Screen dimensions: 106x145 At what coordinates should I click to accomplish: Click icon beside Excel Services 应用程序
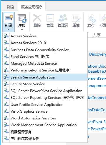[6, 56]
